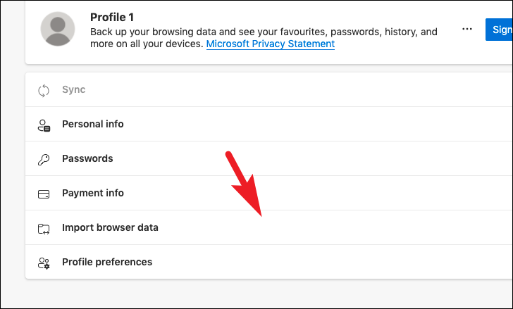Image resolution: width=513 pixels, height=309 pixels.
Task: Open the Sync settings row
Action: [269, 89]
